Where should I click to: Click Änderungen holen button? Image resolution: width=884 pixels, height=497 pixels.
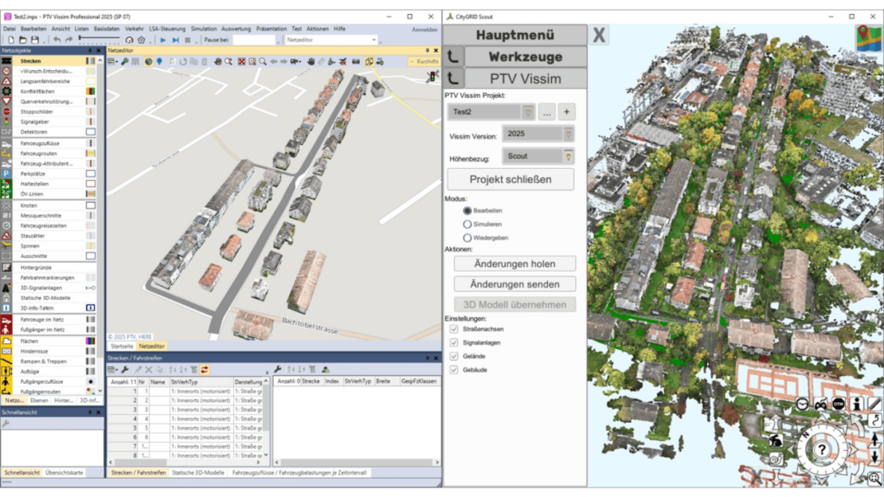(514, 264)
